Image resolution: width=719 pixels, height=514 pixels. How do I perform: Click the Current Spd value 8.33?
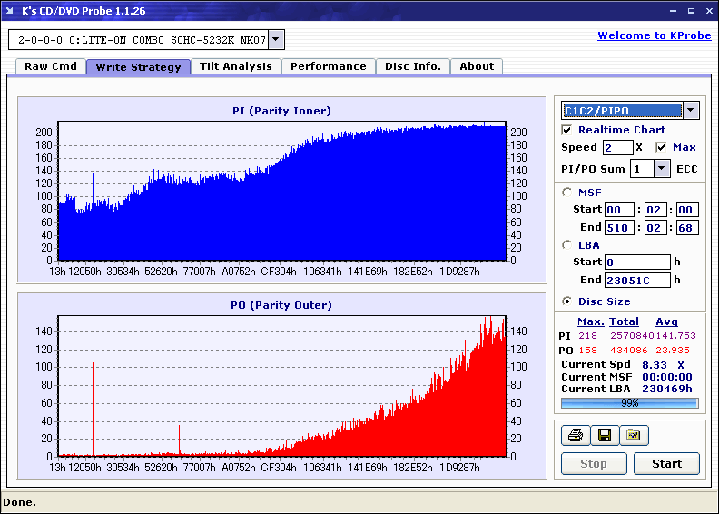click(x=655, y=365)
